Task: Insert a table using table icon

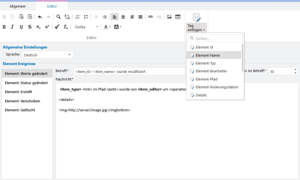Action: point(178,17)
